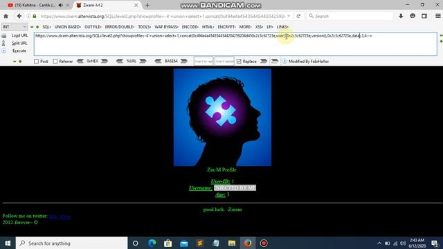The image size is (443, 249).
Task: Open the TOOLS menu
Action: (145, 27)
